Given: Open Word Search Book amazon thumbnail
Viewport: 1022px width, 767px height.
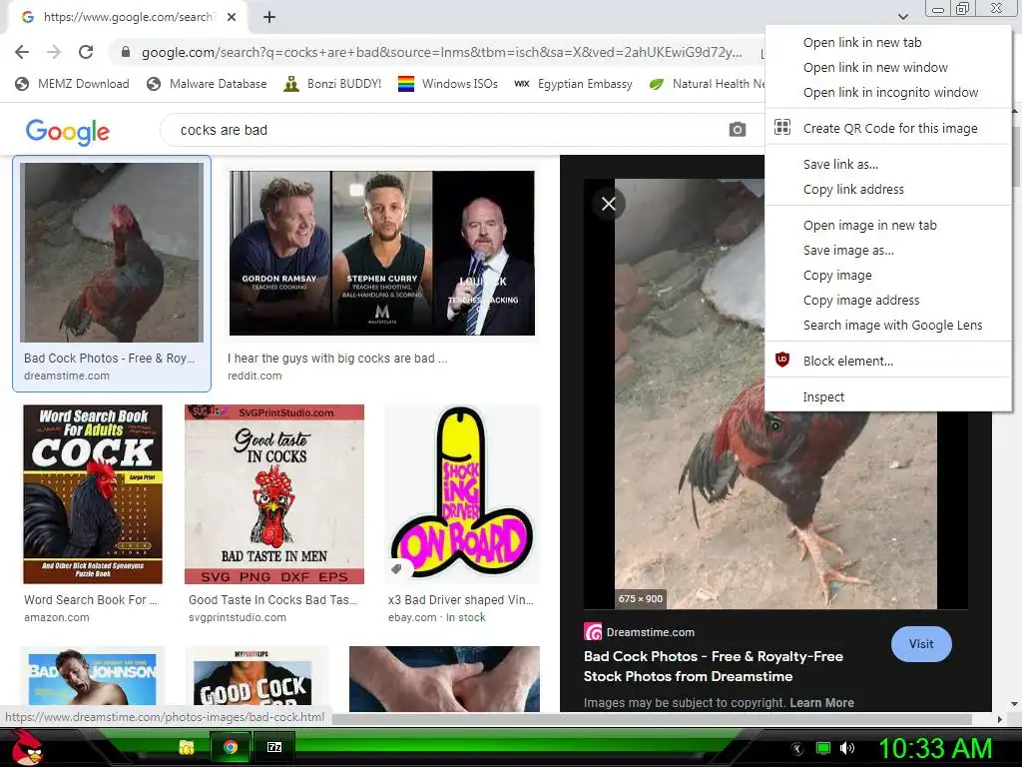Looking at the screenshot, I should (x=93, y=493).
